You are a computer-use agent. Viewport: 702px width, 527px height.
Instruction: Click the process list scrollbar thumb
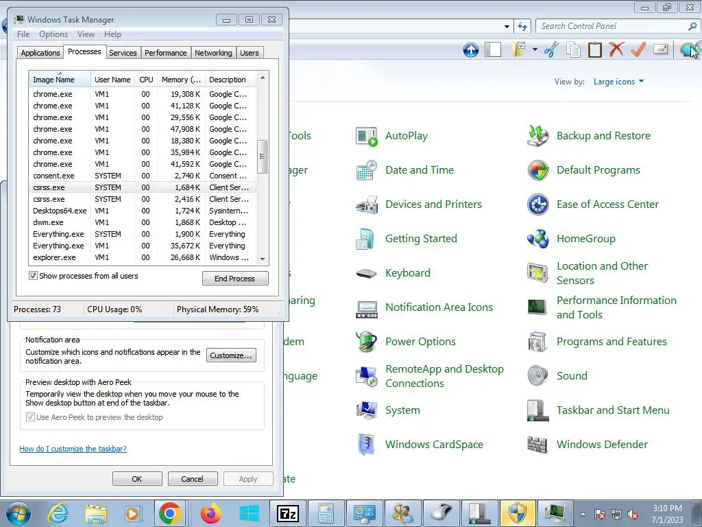(263, 157)
